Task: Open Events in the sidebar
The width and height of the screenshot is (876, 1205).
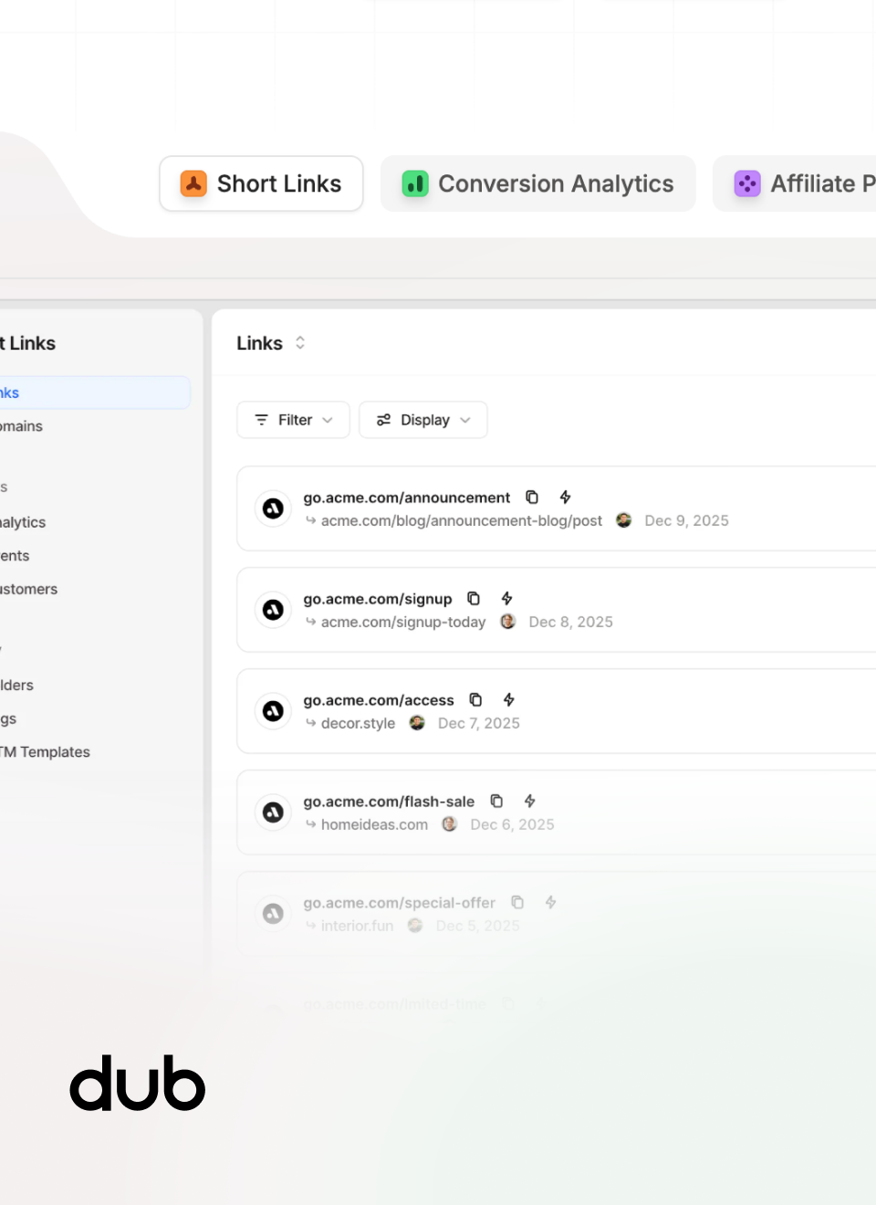Action: tap(15, 556)
